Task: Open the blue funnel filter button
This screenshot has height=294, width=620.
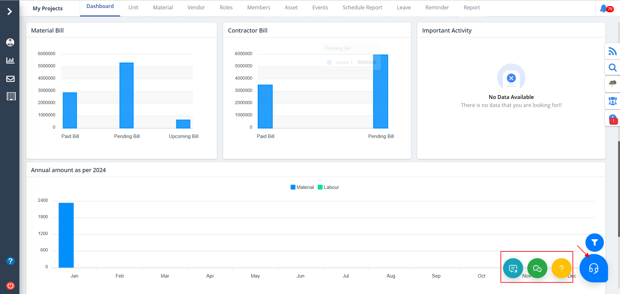Action: pos(594,242)
